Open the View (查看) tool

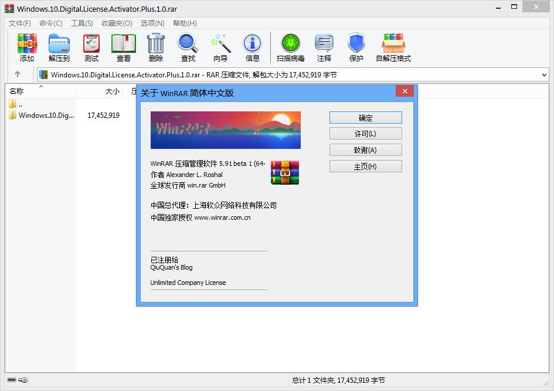point(124,47)
